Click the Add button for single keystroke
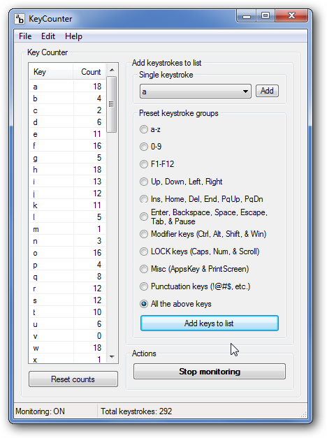Image resolution: width=327 pixels, height=438 pixels. [x=267, y=91]
